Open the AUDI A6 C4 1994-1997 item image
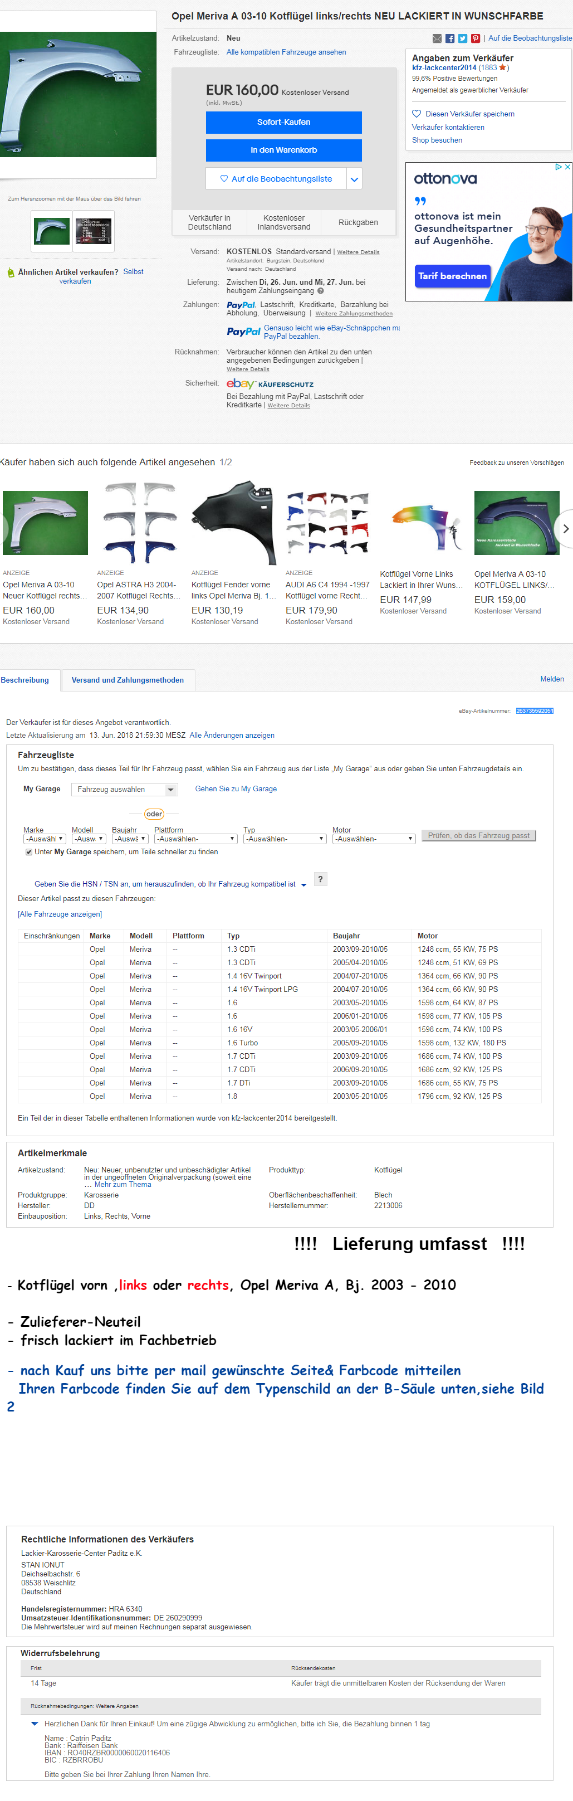The height and width of the screenshot is (1801, 573). pyautogui.click(x=329, y=523)
